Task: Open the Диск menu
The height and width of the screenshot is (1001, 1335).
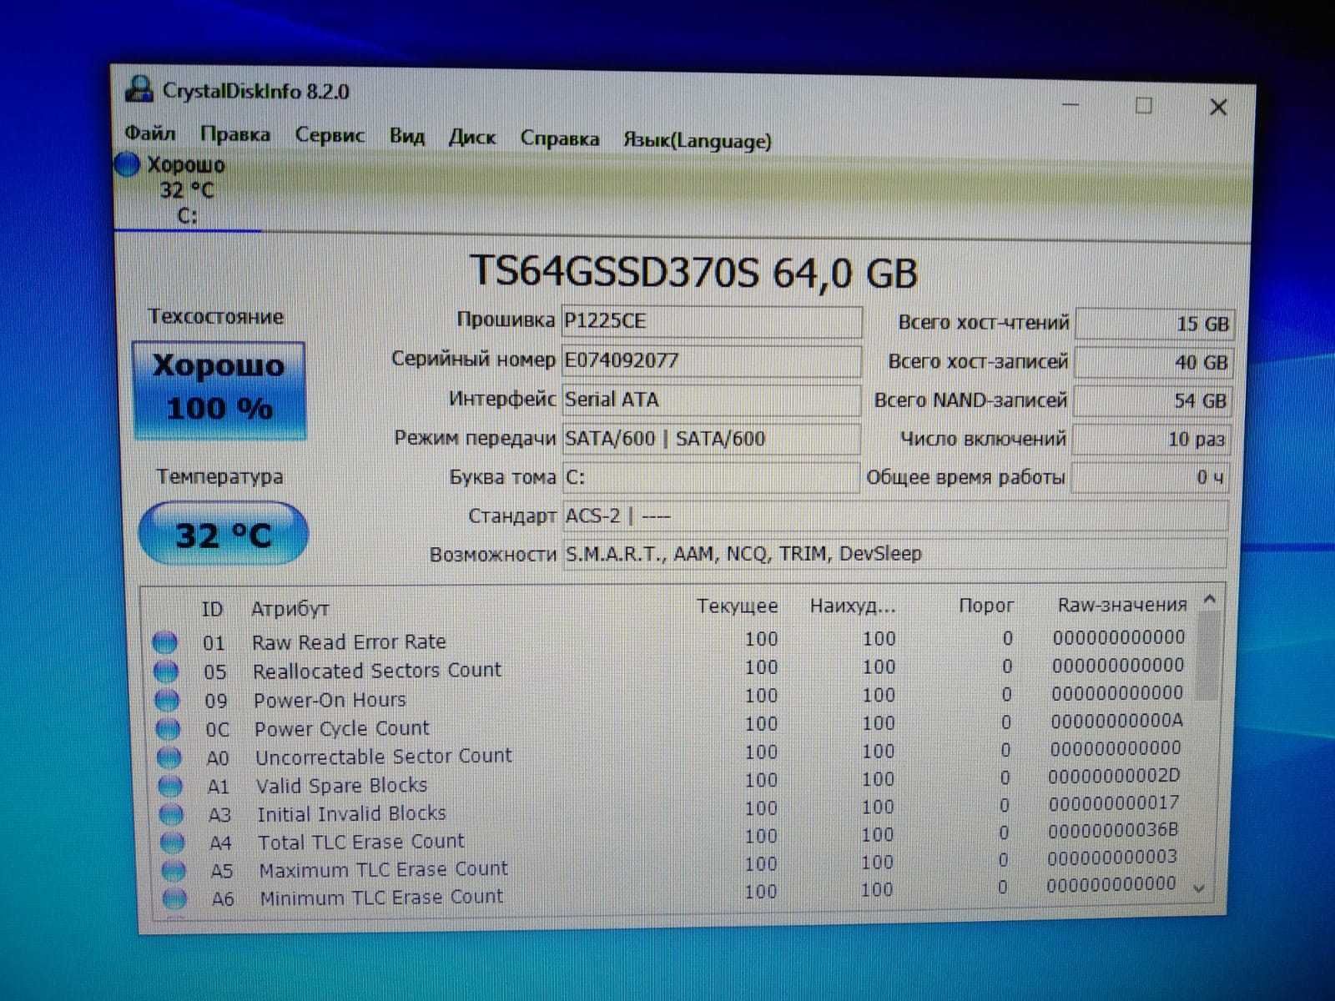Action: [x=471, y=137]
